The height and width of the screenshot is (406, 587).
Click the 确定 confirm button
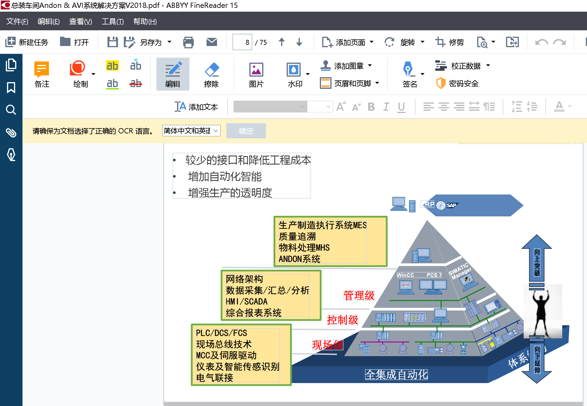(246, 131)
